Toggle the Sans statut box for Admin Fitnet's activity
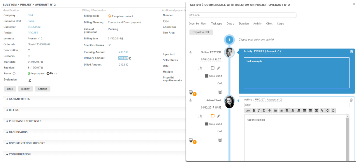This screenshot has width=357, height=163. 207,124
